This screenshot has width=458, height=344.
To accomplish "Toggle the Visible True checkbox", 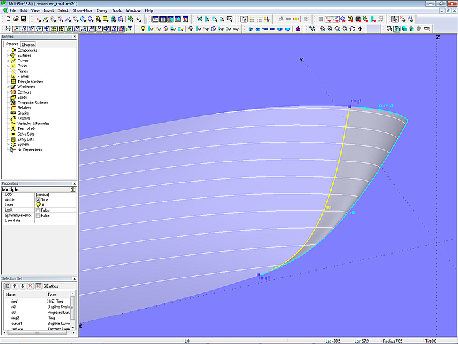I will click(x=38, y=199).
